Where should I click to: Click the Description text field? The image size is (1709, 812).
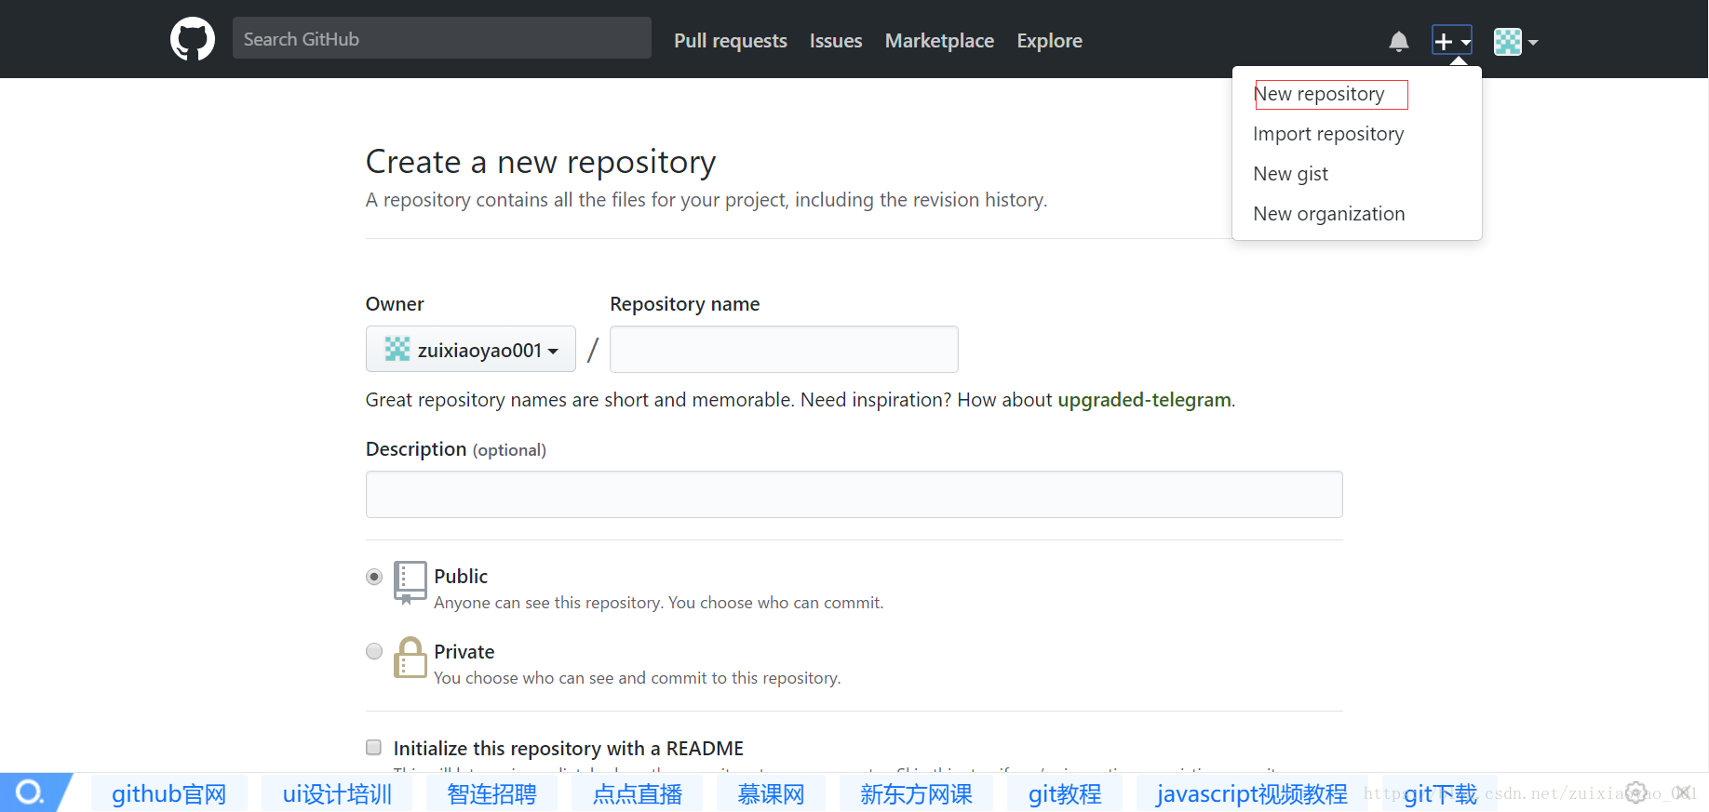(x=854, y=494)
